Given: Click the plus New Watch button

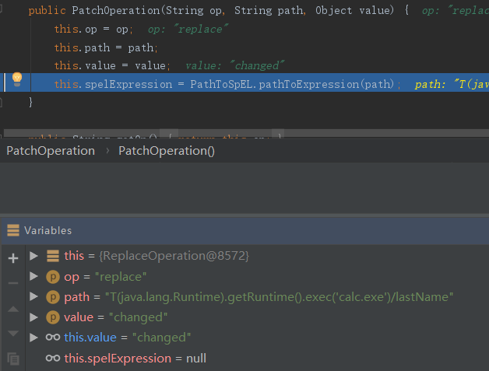Looking at the screenshot, I should (x=12, y=257).
